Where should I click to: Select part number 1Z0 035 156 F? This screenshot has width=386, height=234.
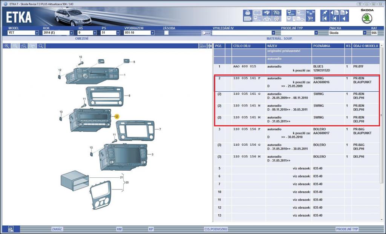[247, 129]
